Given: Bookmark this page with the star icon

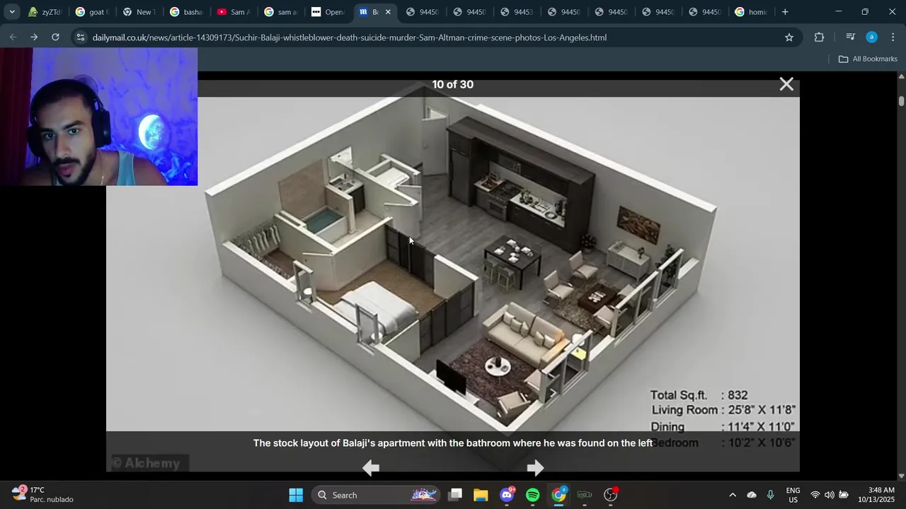Looking at the screenshot, I should [x=789, y=37].
